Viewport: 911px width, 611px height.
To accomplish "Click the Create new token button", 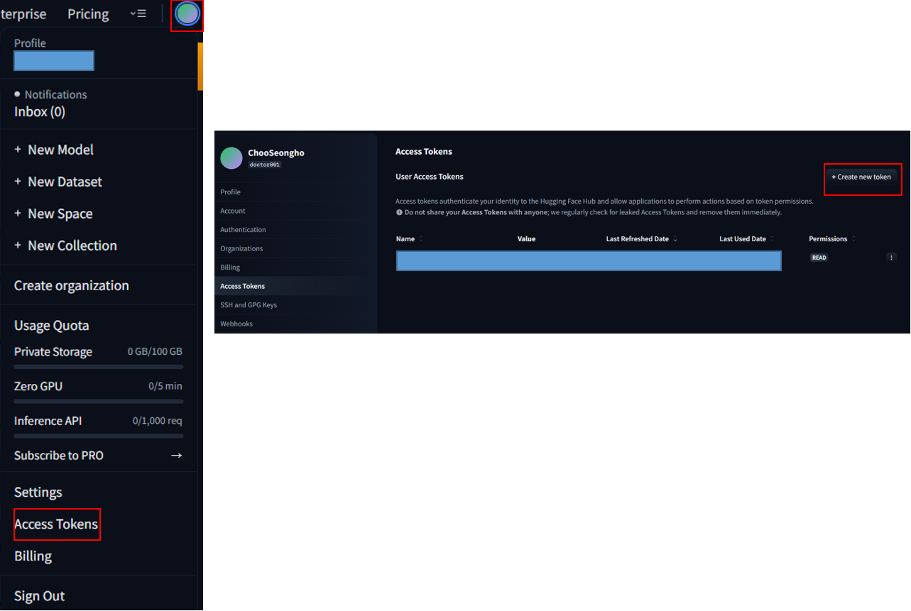I will pos(861,177).
